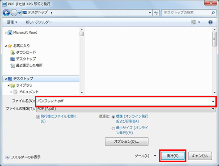Select the 標準 optimization radio button
Screen dimensions: 219x166
coord(113,117)
